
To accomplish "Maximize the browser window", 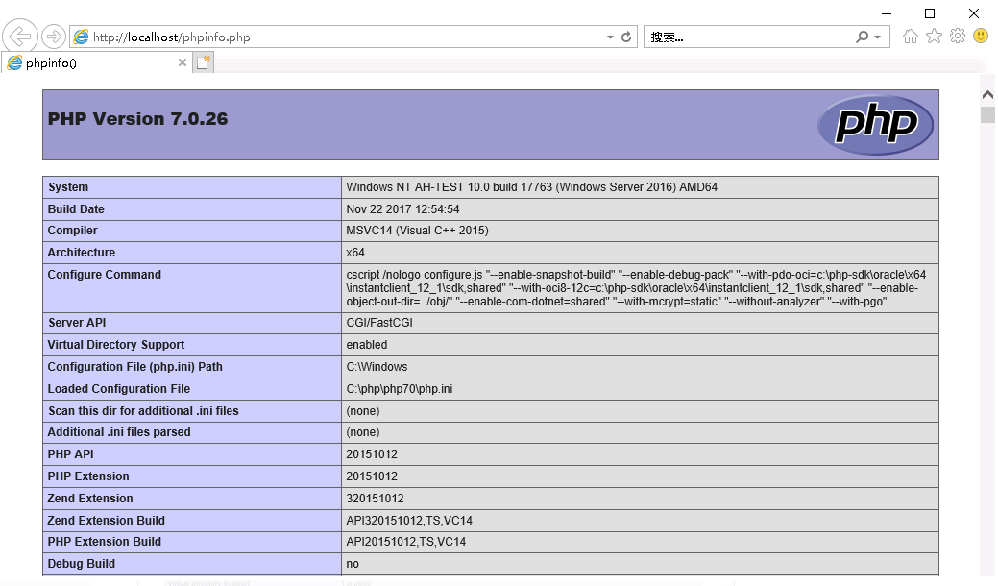I will pyautogui.click(x=929, y=13).
